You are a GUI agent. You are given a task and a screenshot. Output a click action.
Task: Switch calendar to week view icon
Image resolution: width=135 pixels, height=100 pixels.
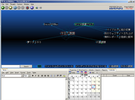pos(82,72)
